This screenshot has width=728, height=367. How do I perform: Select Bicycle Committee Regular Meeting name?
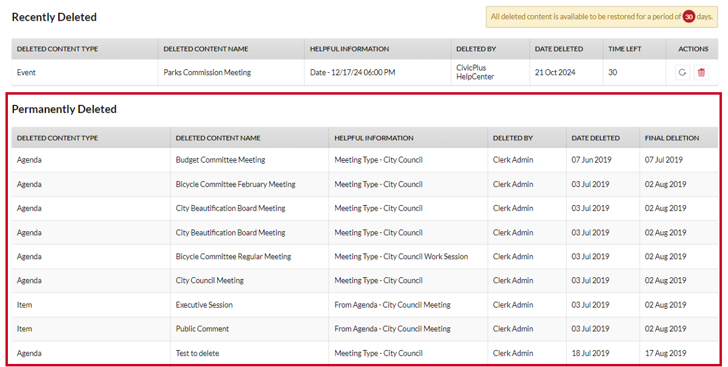[x=234, y=257]
